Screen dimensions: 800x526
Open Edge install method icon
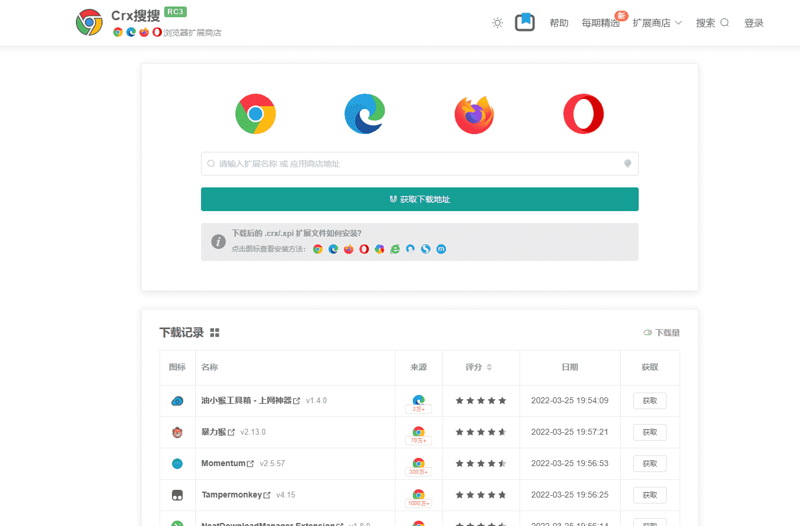(x=333, y=249)
